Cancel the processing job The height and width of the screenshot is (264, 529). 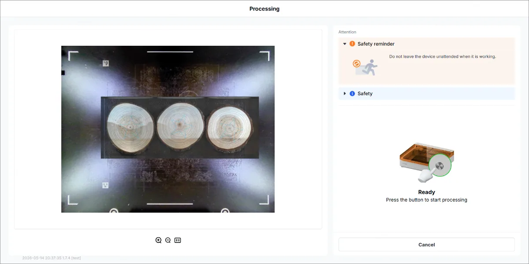[426, 245]
